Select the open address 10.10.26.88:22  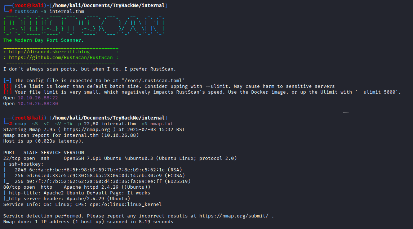click(38, 98)
